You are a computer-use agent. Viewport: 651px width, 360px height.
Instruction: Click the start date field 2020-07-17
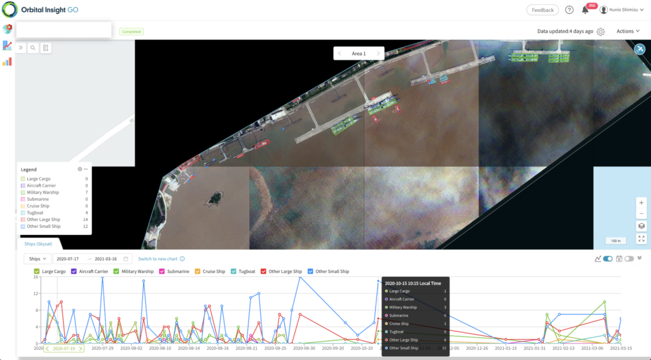point(67,259)
